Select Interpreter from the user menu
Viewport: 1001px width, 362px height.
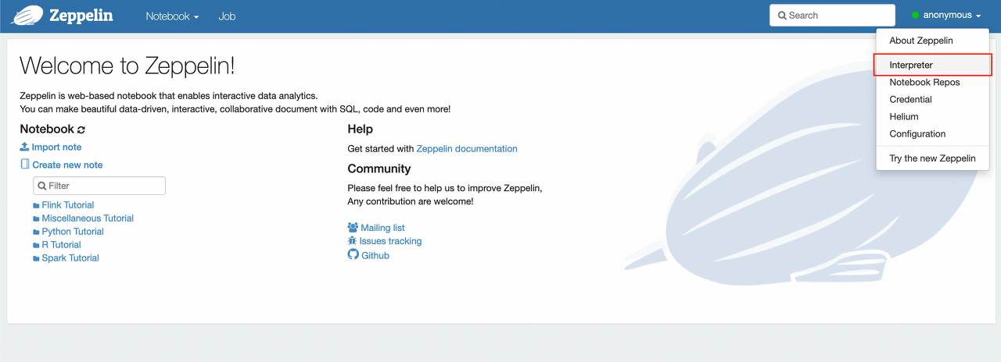click(932, 65)
